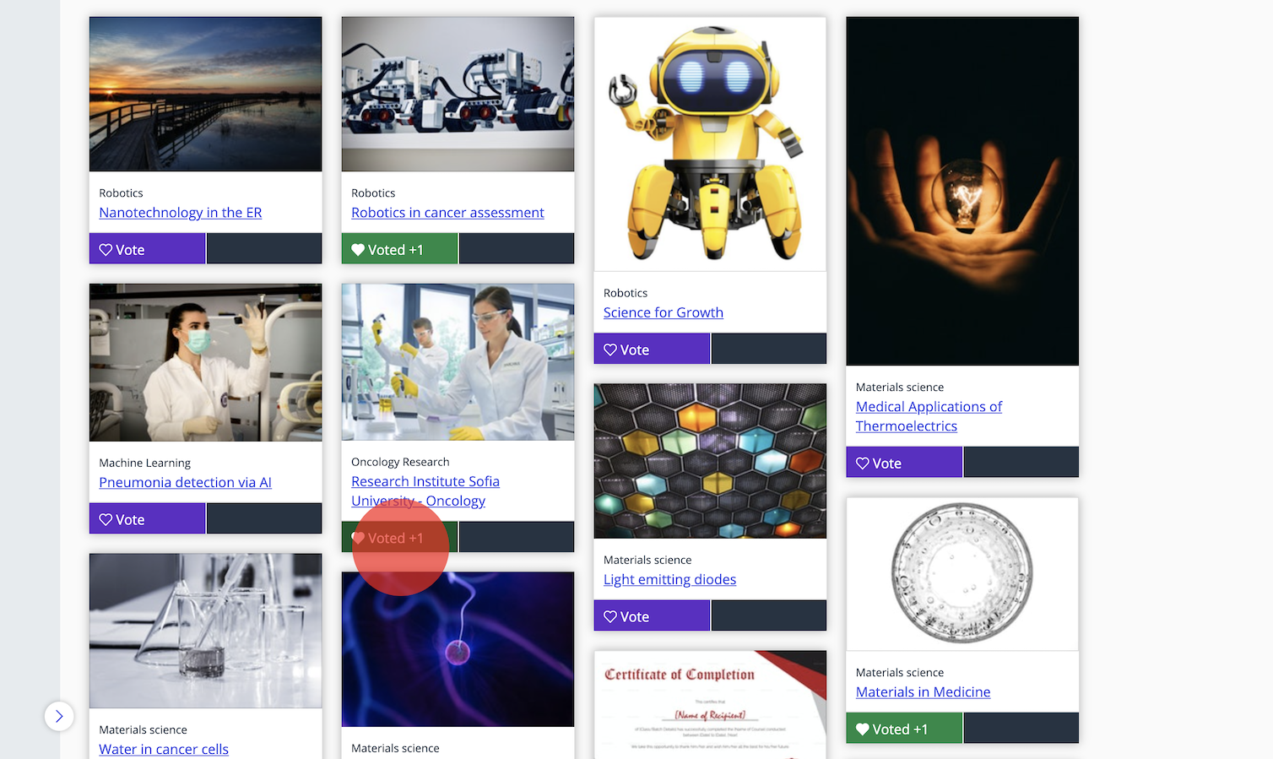Open the yellow robot thumbnail image
The image size is (1273, 759).
710,144
